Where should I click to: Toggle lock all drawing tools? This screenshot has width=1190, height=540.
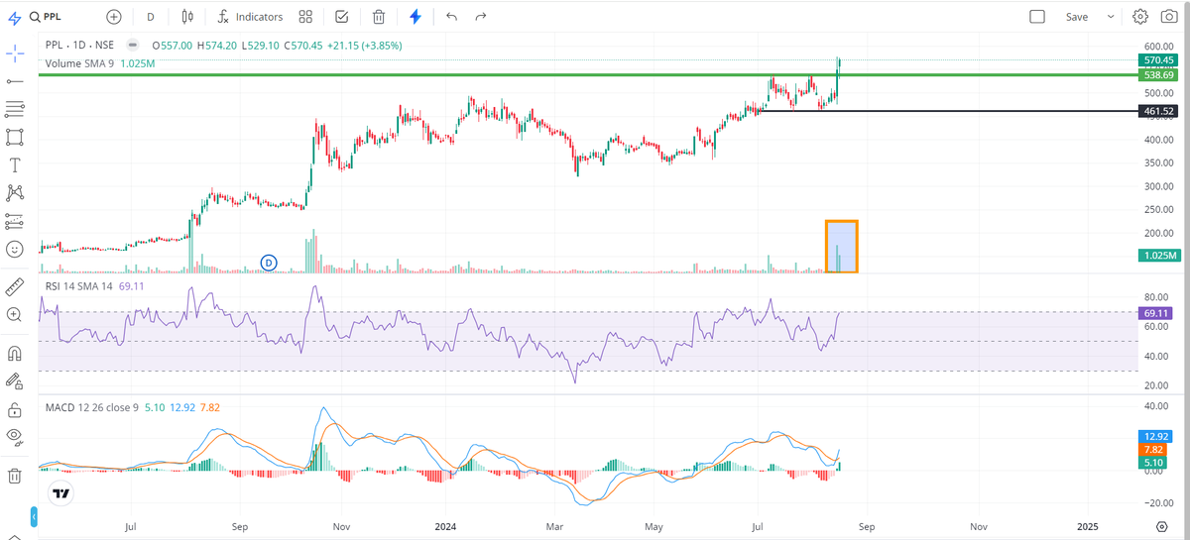point(14,408)
